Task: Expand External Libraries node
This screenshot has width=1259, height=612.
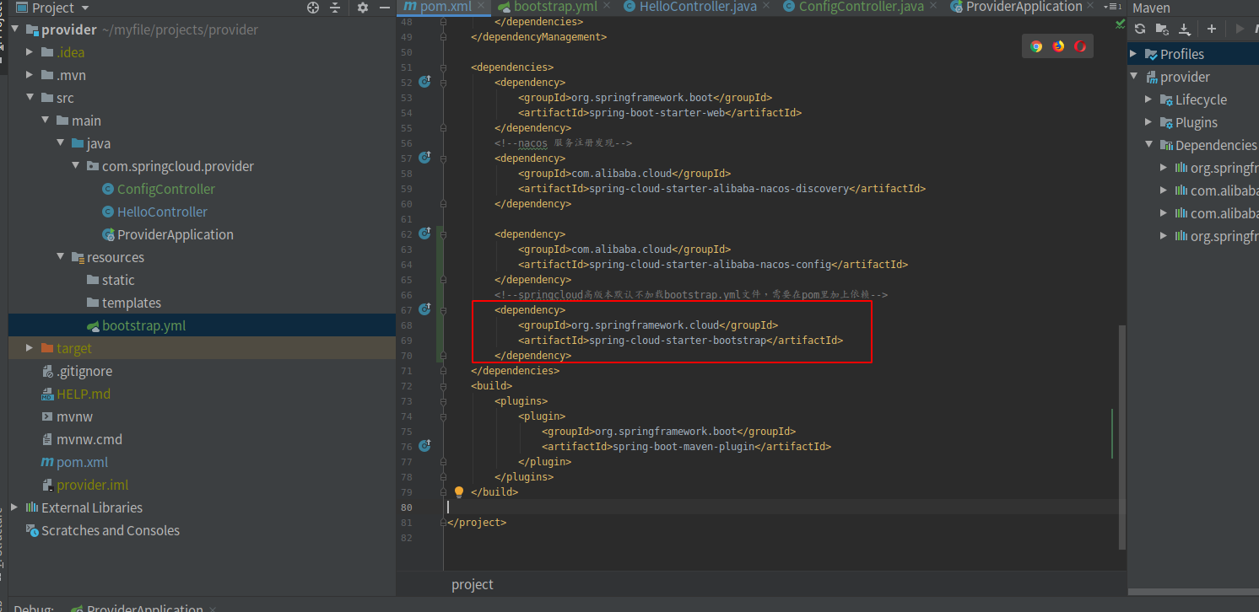Action: pyautogui.click(x=15, y=507)
